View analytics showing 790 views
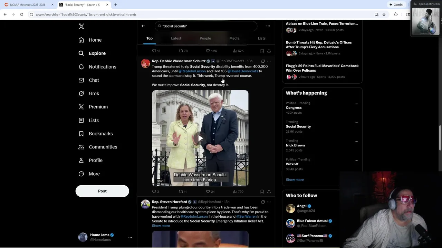The width and height of the screenshot is (442, 248). (238, 192)
